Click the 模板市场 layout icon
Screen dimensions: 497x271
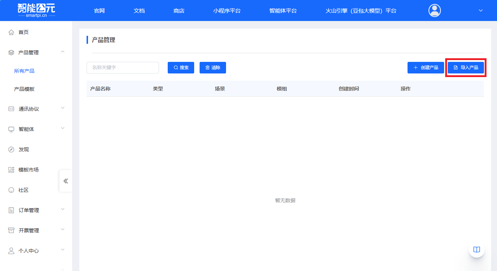[11, 170]
